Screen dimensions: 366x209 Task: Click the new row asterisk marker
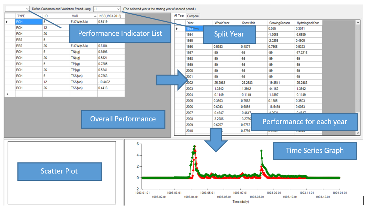(9, 94)
